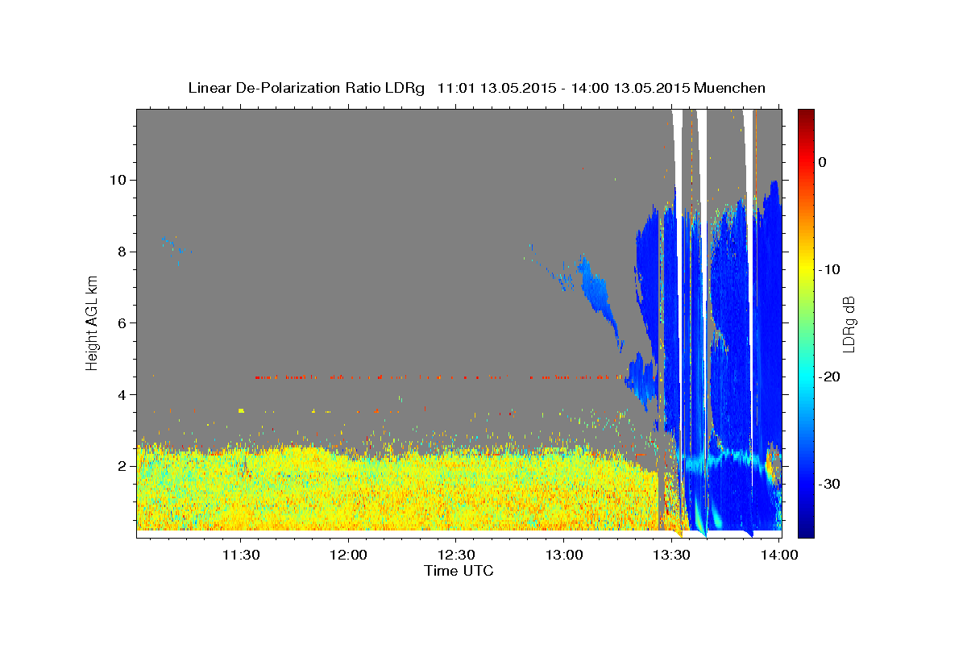Click the height tick label 4
This screenshot has height=645, width=967.
[x=123, y=395]
